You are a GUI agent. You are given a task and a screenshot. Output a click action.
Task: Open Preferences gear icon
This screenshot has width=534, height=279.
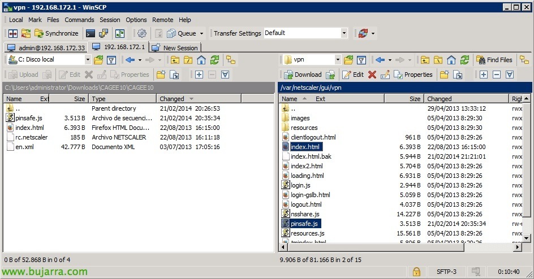pos(141,33)
